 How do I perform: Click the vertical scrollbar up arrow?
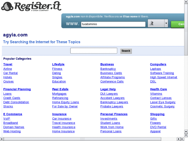point(186,2)
